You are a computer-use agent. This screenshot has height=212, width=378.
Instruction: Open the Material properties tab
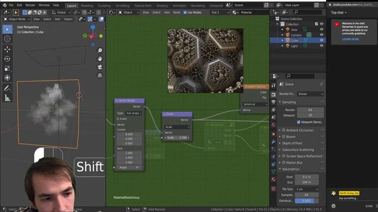[273, 179]
